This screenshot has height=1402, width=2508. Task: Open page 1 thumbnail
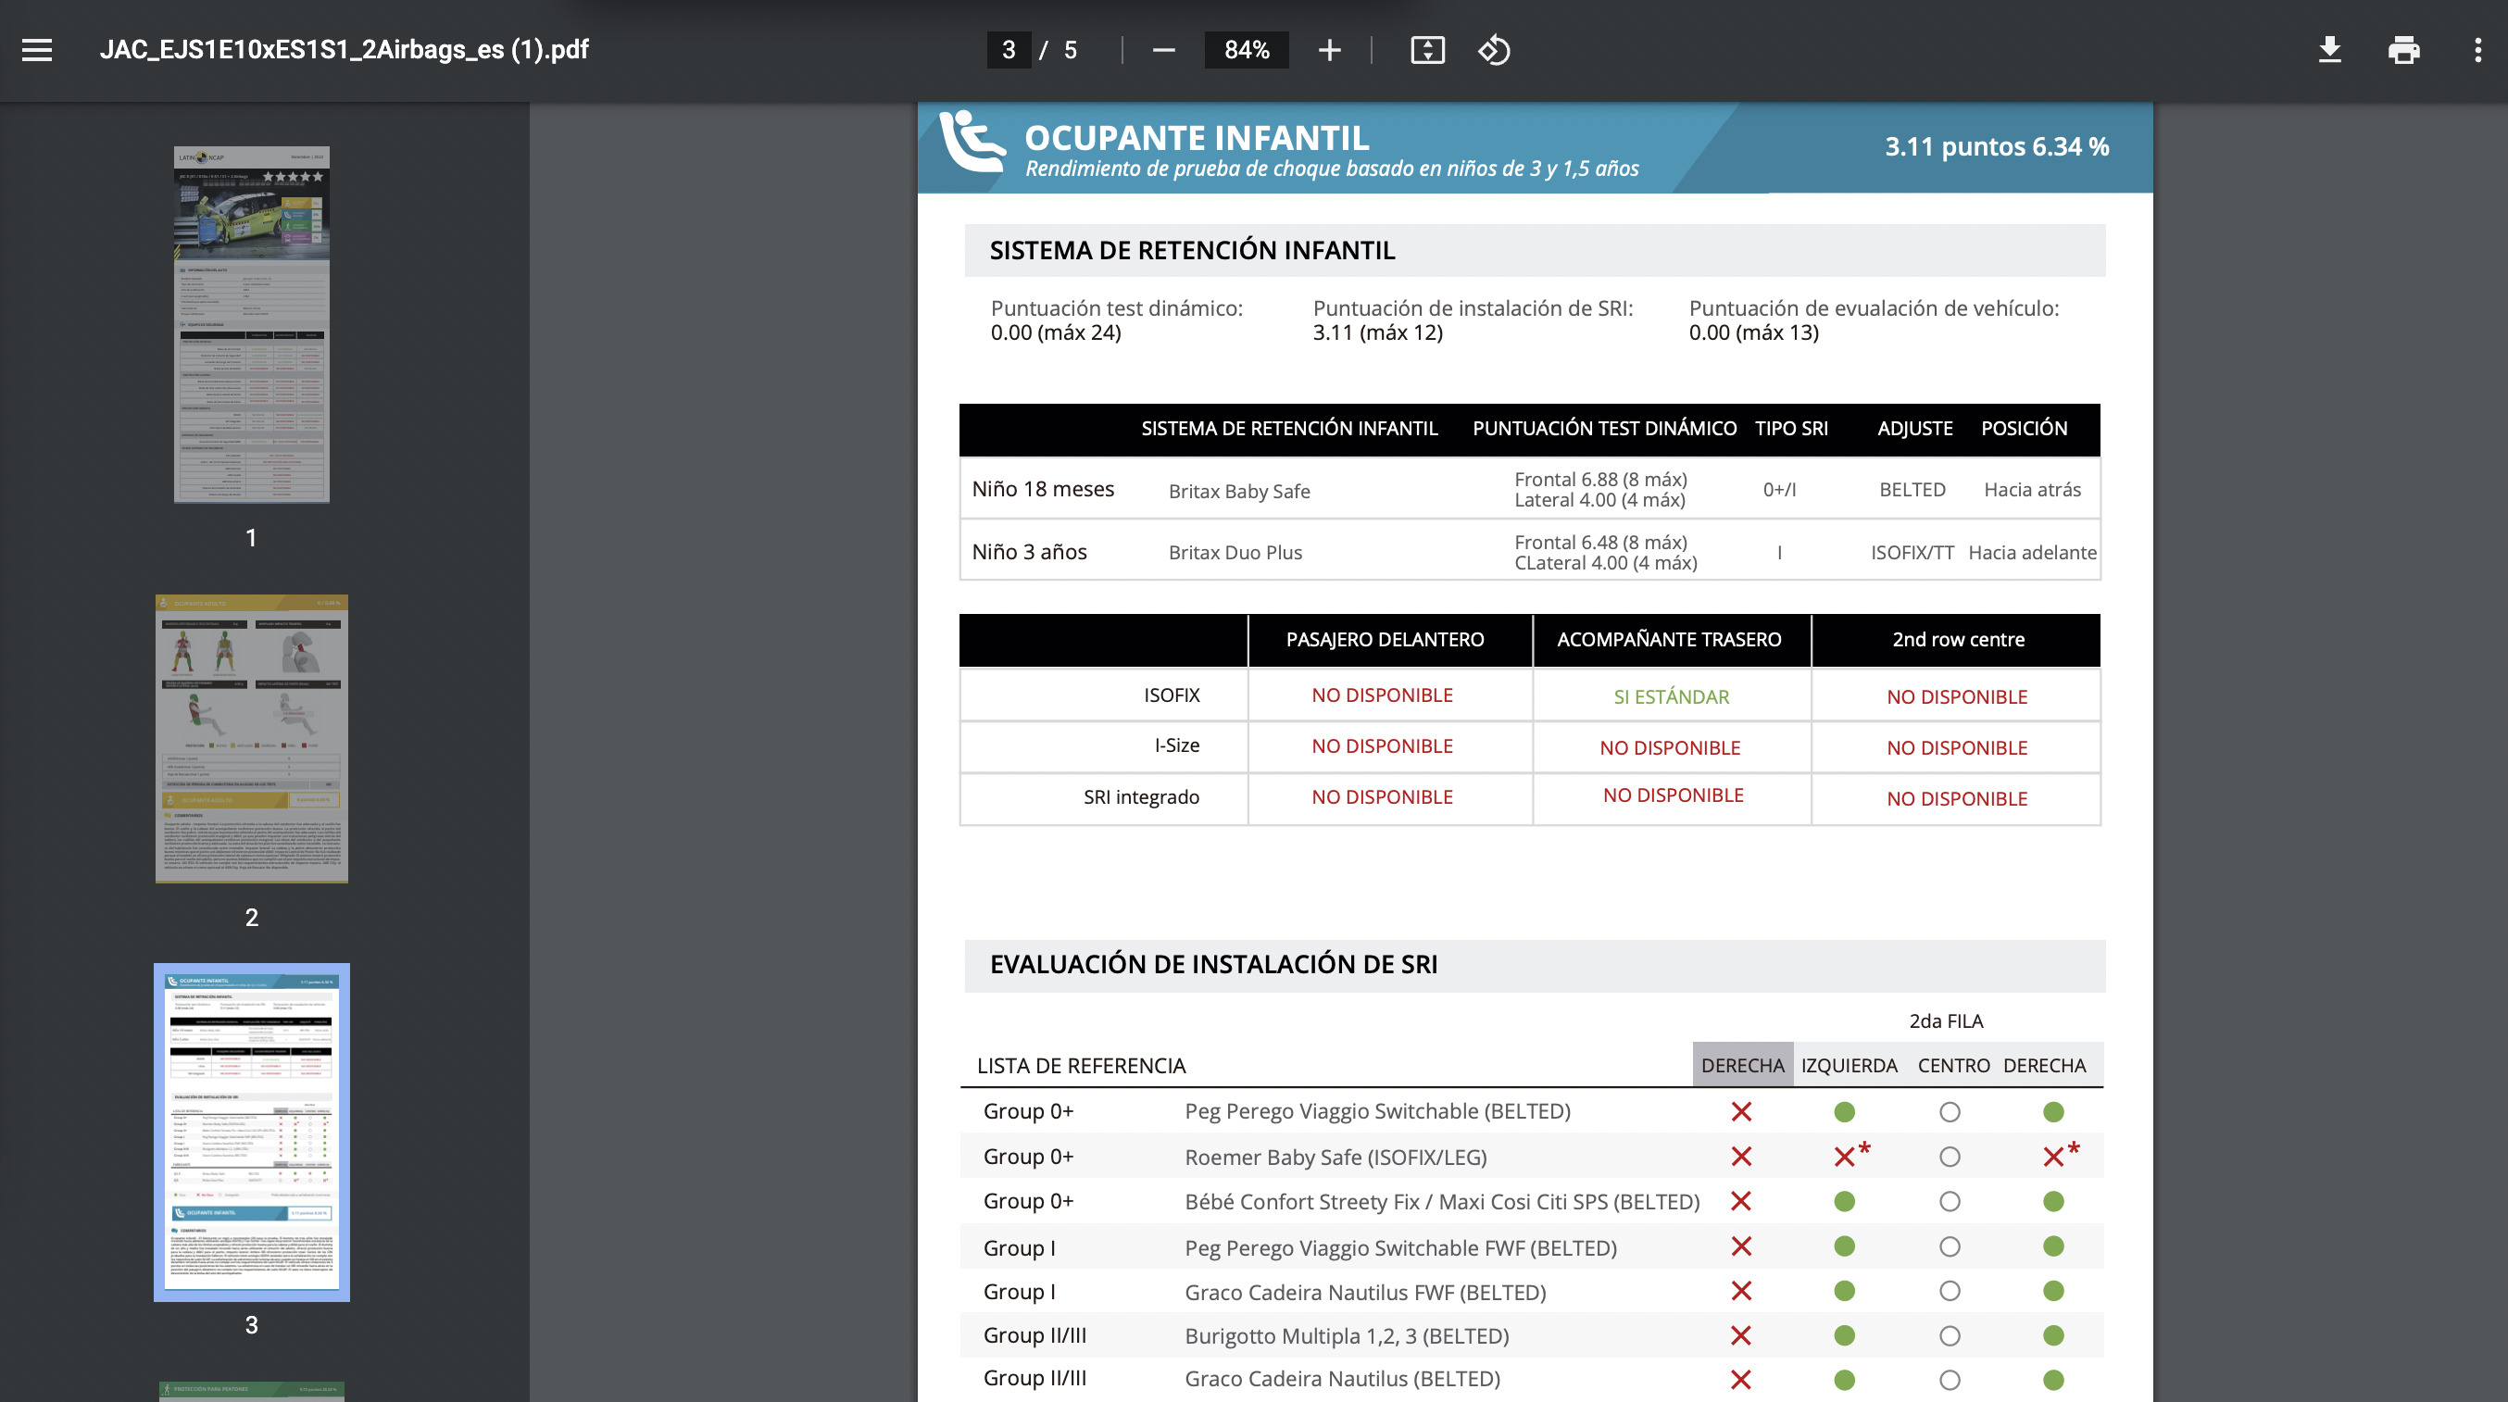point(251,324)
